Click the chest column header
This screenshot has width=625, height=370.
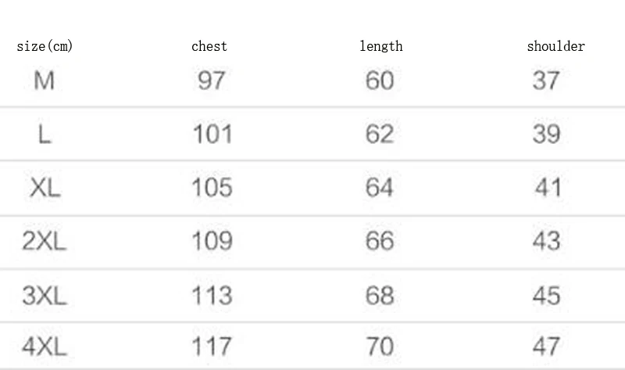click(x=209, y=46)
